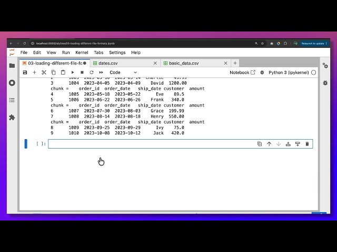Open the Tabs menu
Screen dimensions: 337x252
click(98, 52)
